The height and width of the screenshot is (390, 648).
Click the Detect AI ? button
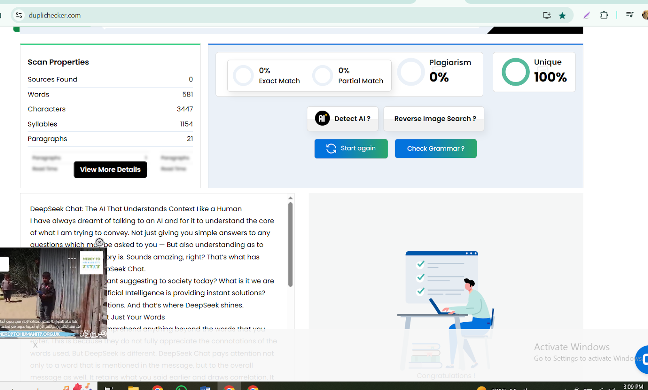coord(343,119)
